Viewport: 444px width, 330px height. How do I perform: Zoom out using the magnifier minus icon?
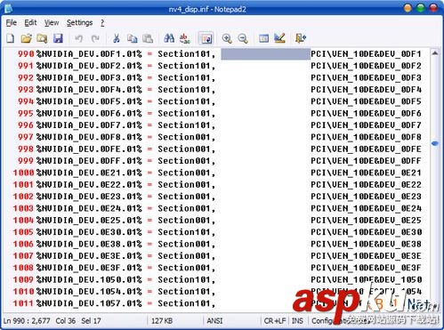(243, 38)
